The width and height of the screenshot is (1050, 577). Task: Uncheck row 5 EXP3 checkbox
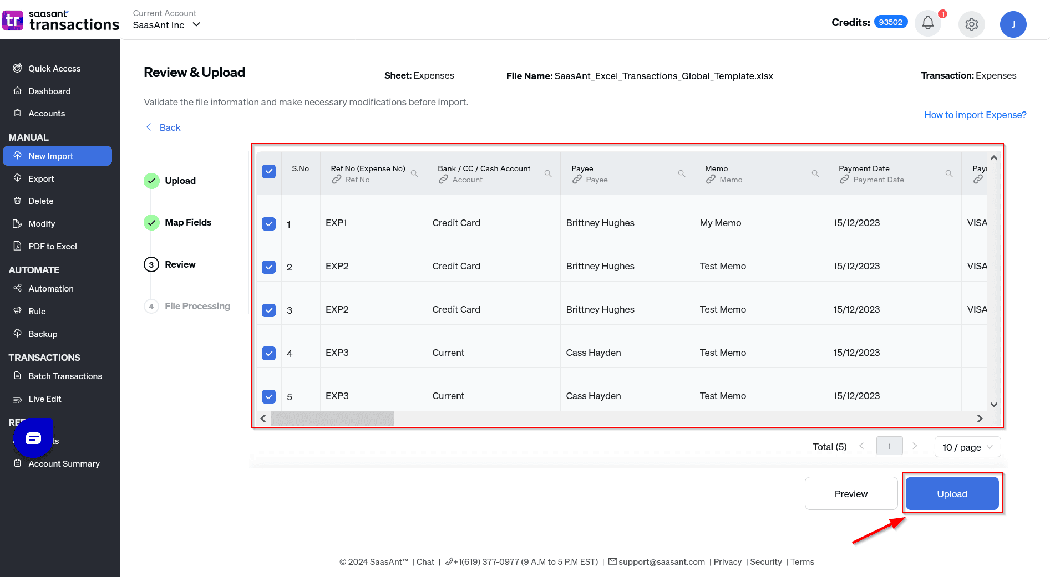(x=268, y=396)
